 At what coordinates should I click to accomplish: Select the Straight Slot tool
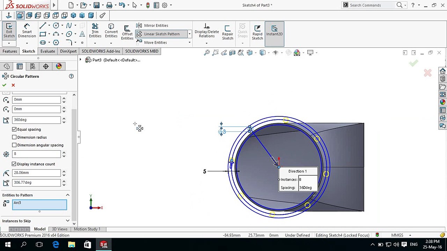tap(43, 43)
